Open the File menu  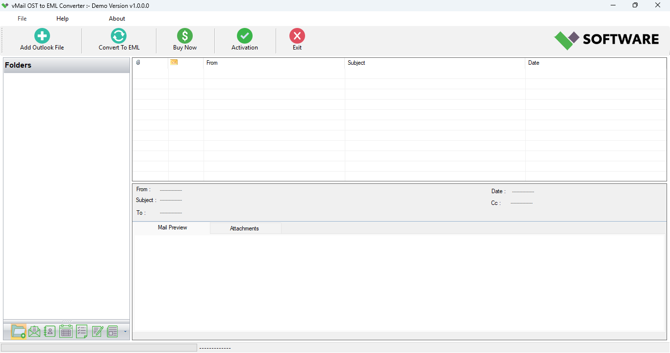pos(22,18)
